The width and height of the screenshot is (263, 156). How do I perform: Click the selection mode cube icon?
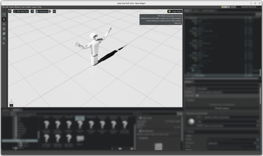pyautogui.click(x=4, y=15)
